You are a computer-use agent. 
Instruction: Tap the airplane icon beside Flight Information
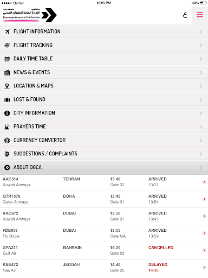click(7, 31)
